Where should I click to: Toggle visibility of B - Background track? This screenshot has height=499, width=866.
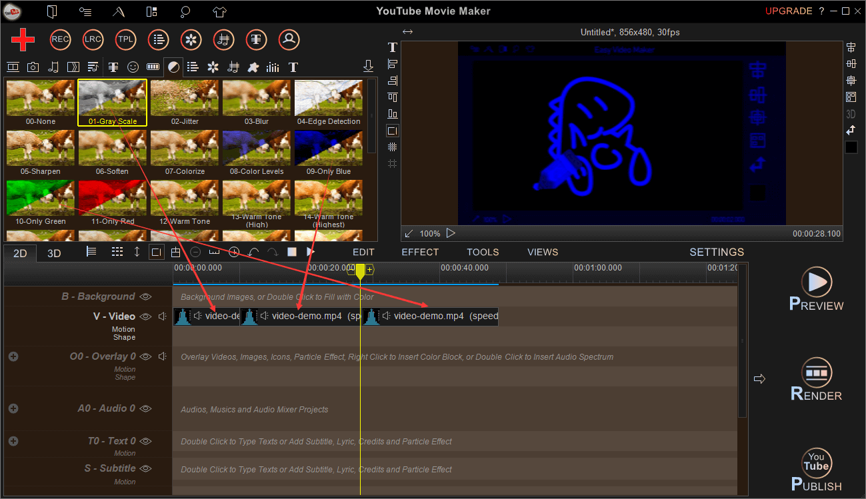pyautogui.click(x=145, y=296)
